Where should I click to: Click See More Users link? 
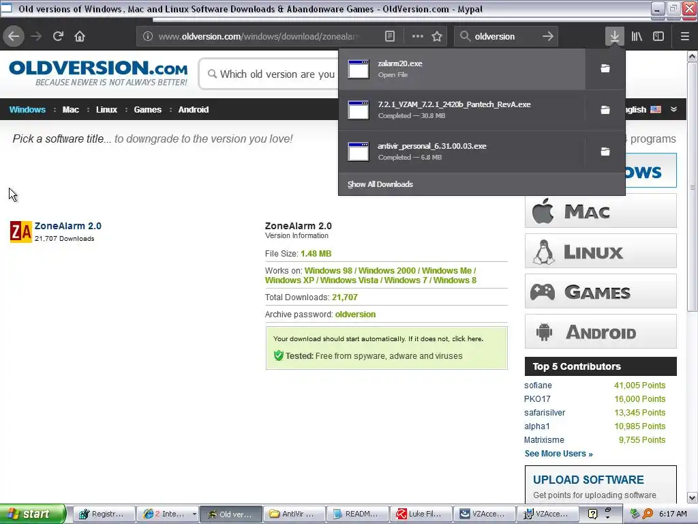tap(559, 454)
